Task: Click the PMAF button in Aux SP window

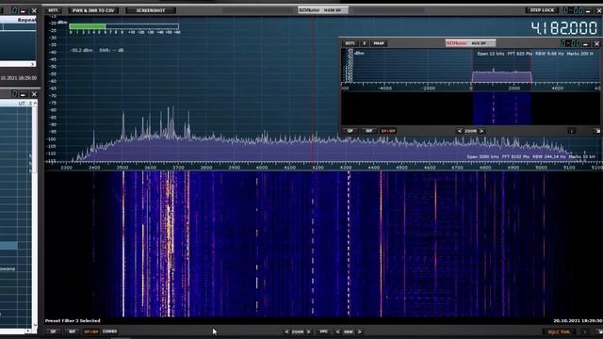Action: (x=379, y=43)
